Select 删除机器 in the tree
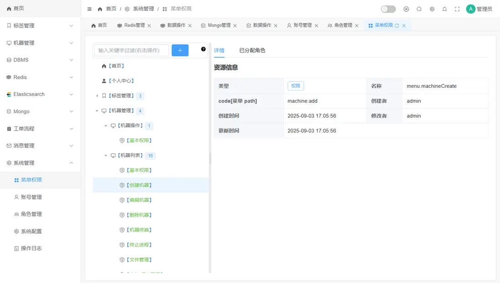This screenshot has width=500, height=283. [x=140, y=215]
